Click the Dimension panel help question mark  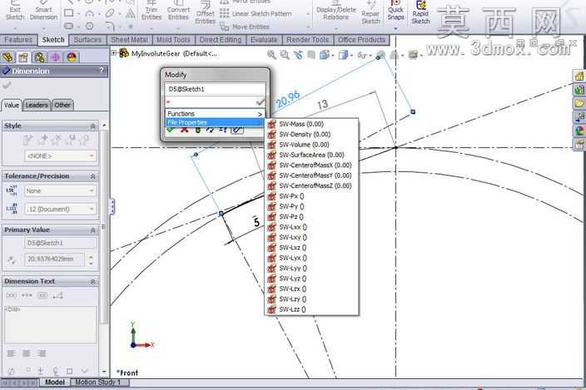pyautogui.click(x=102, y=71)
